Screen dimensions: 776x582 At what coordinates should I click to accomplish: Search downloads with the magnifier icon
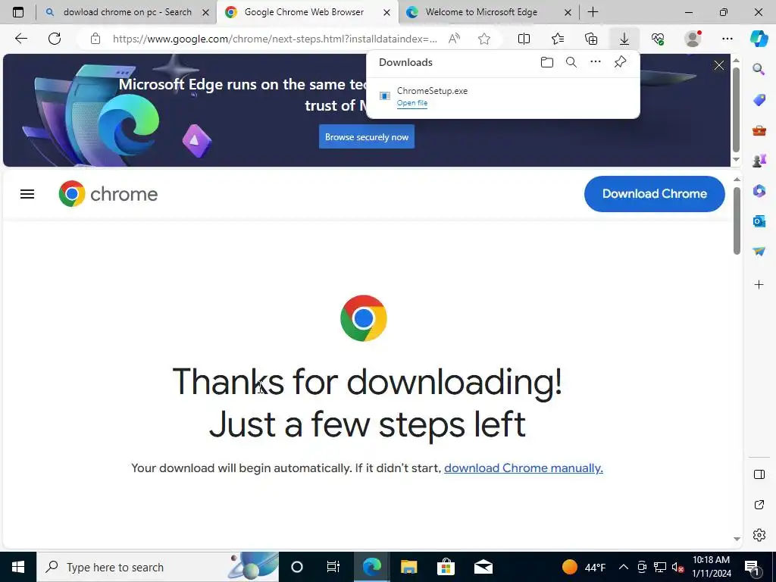tap(571, 62)
